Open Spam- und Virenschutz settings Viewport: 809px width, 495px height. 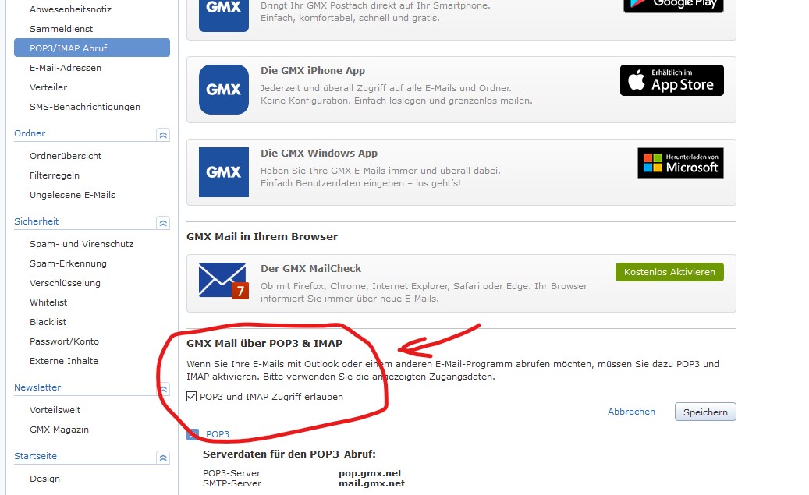(81, 244)
